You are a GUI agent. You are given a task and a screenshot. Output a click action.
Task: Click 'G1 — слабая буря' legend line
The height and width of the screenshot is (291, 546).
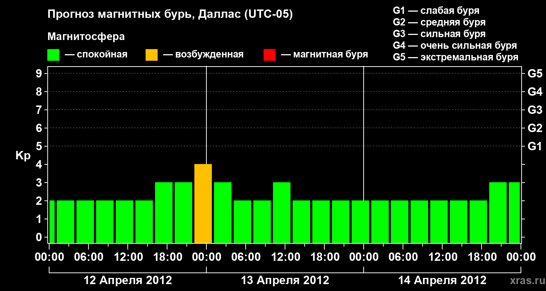click(x=436, y=11)
